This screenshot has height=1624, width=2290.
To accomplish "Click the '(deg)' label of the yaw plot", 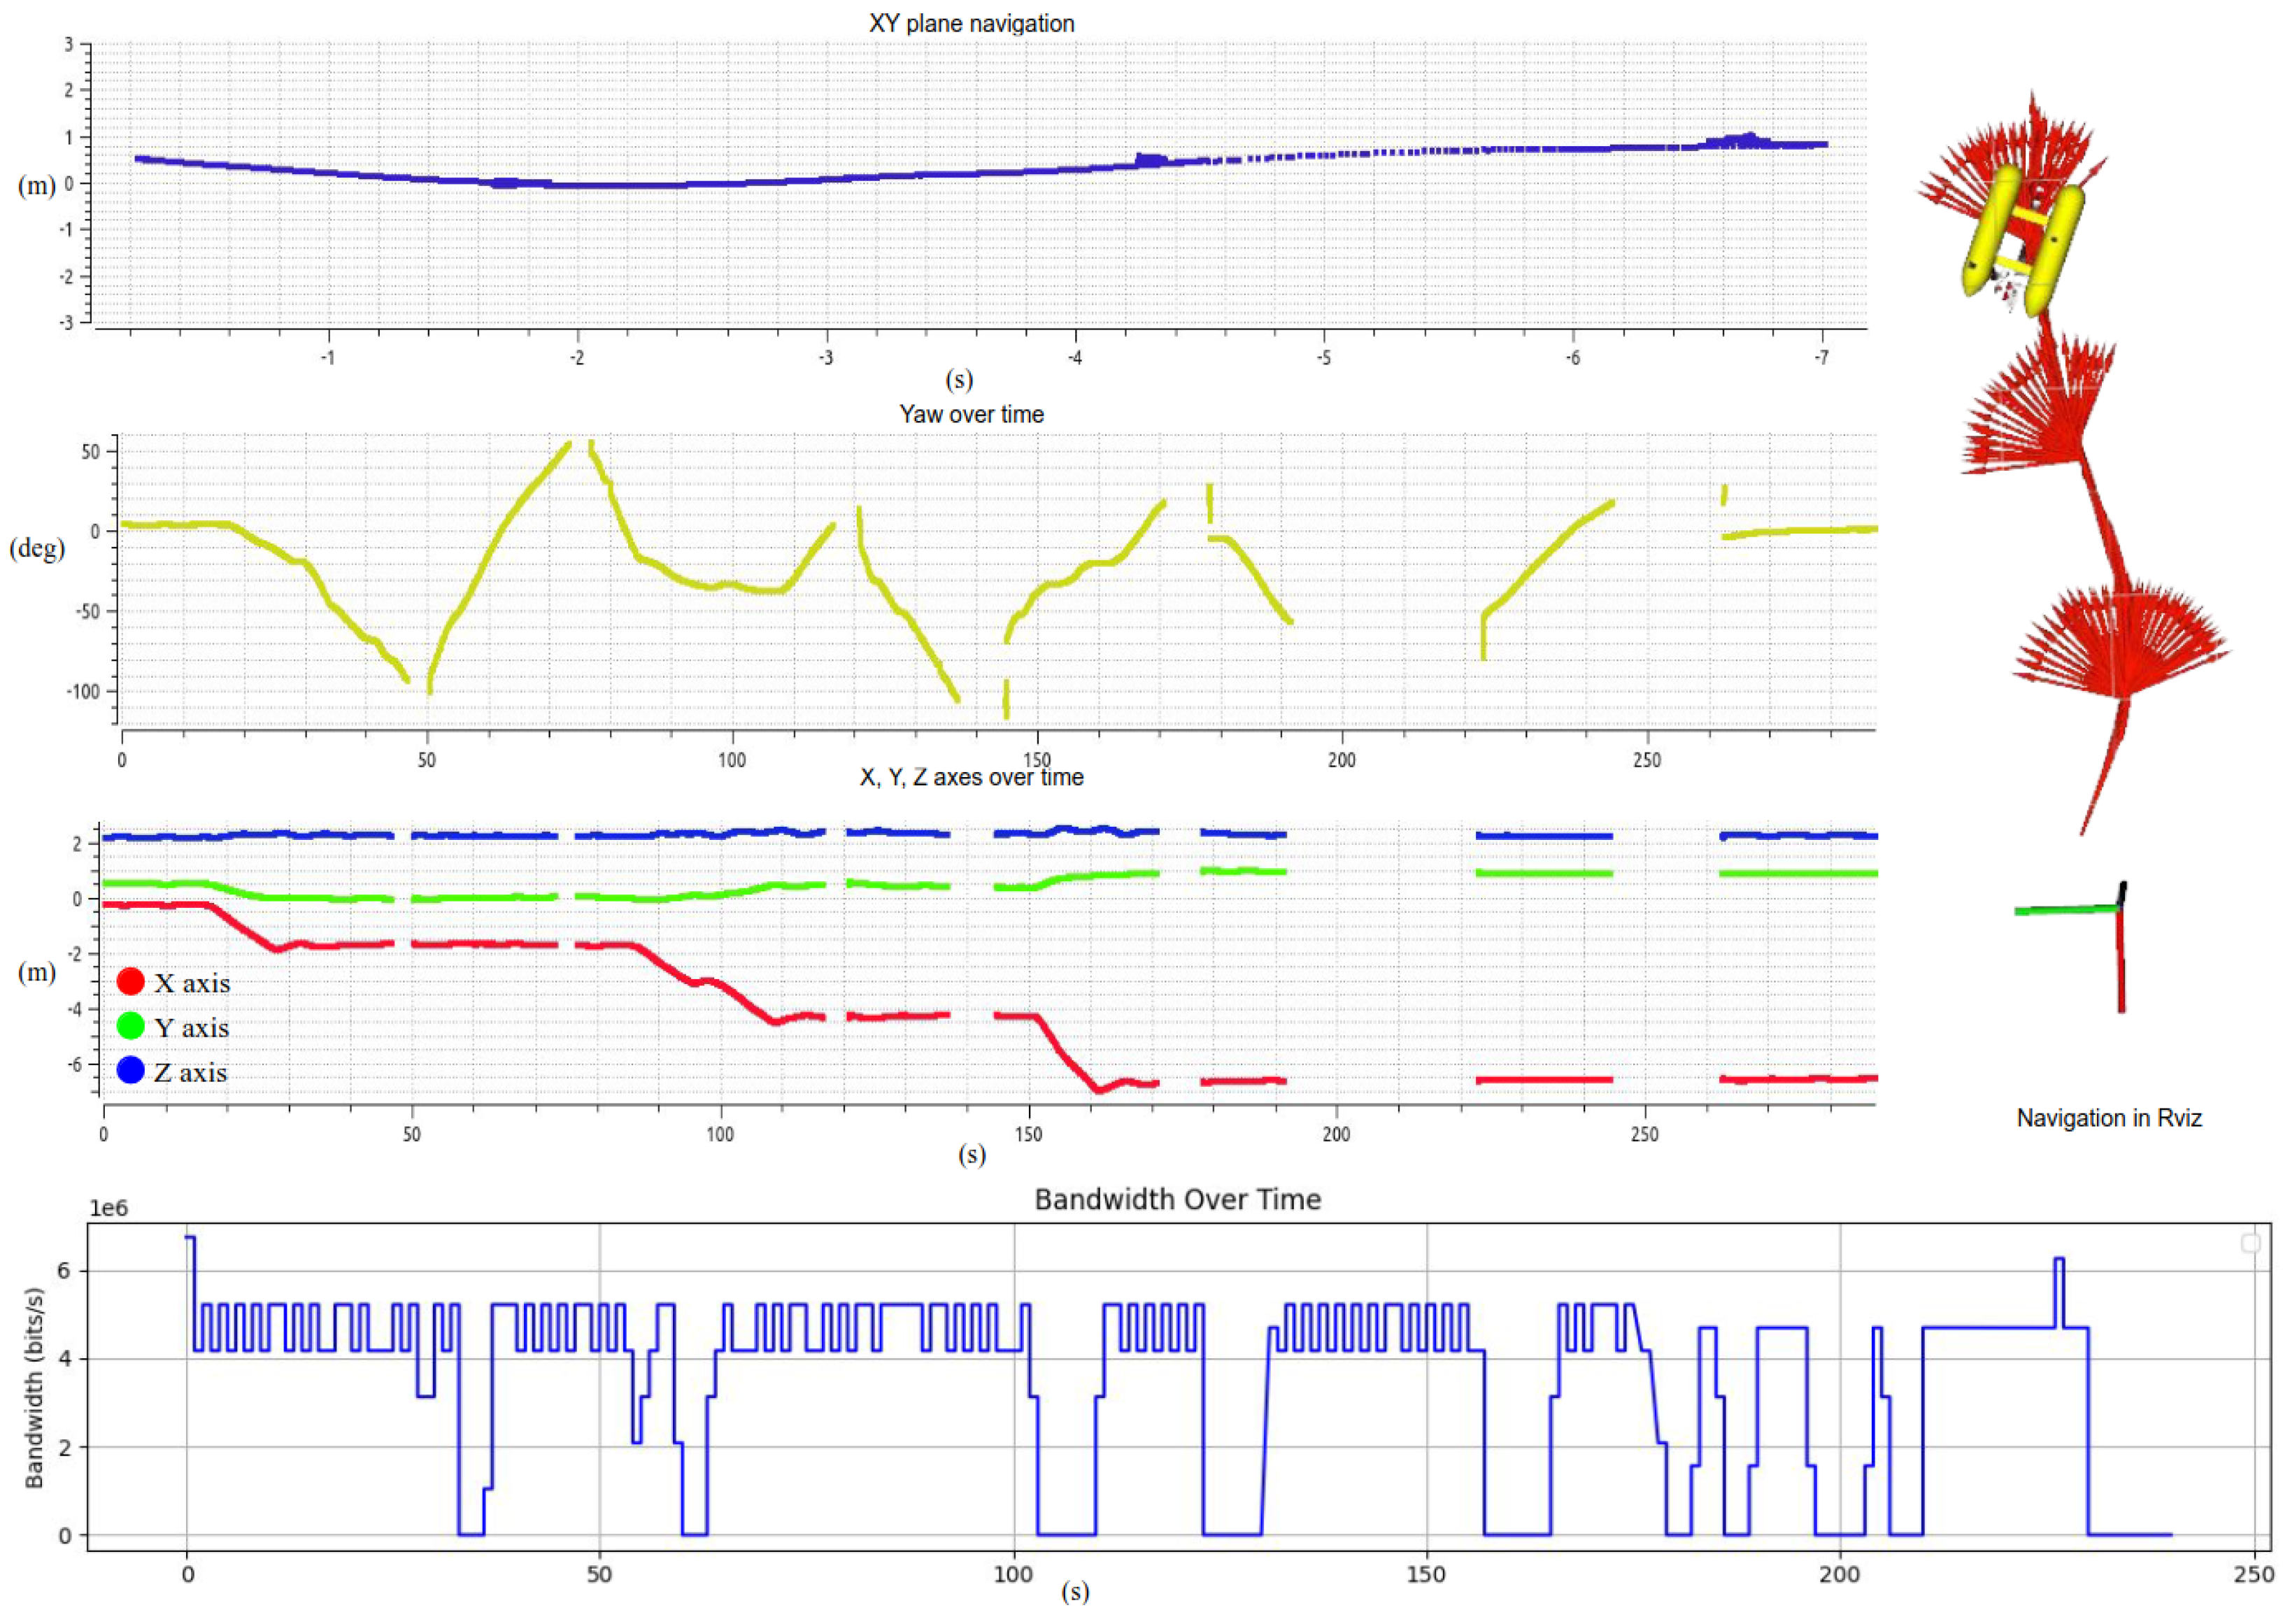I will [37, 548].
